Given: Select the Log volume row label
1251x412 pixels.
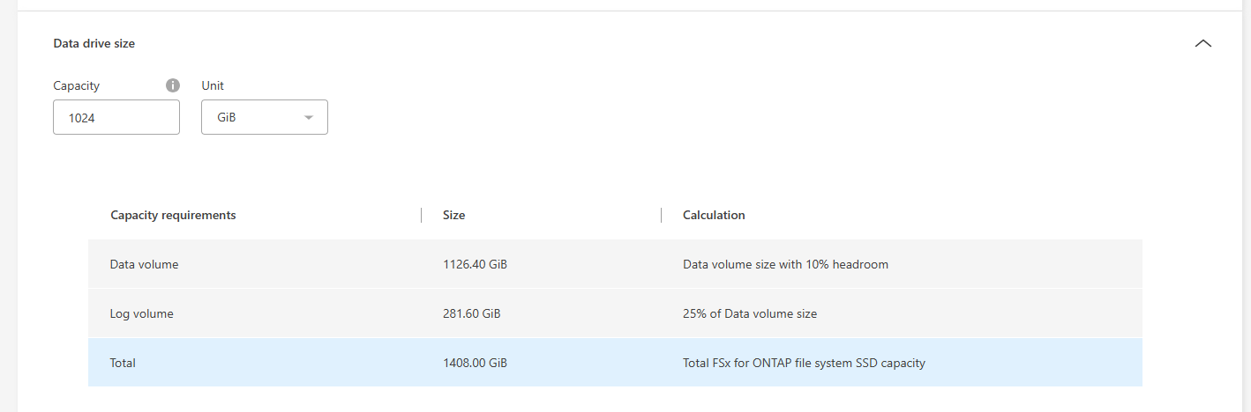Looking at the screenshot, I should 141,313.
